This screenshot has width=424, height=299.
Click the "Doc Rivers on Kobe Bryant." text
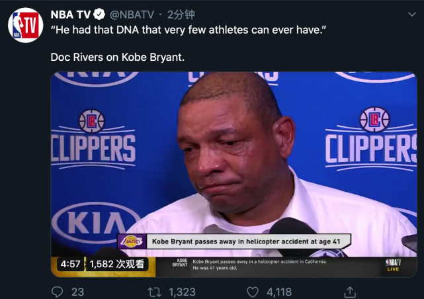[118, 57]
